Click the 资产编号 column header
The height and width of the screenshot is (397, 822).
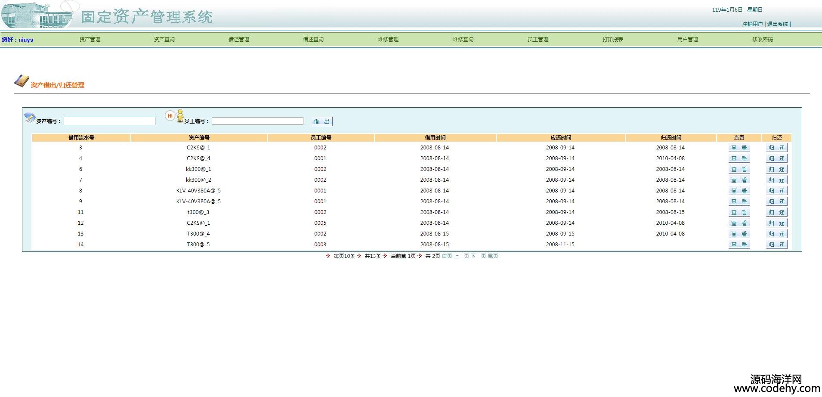199,138
